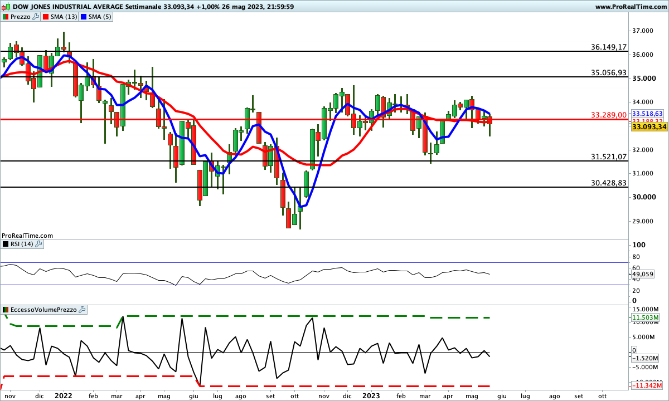Click the red -11.342M value tag
The image size is (669, 401).
click(x=647, y=385)
